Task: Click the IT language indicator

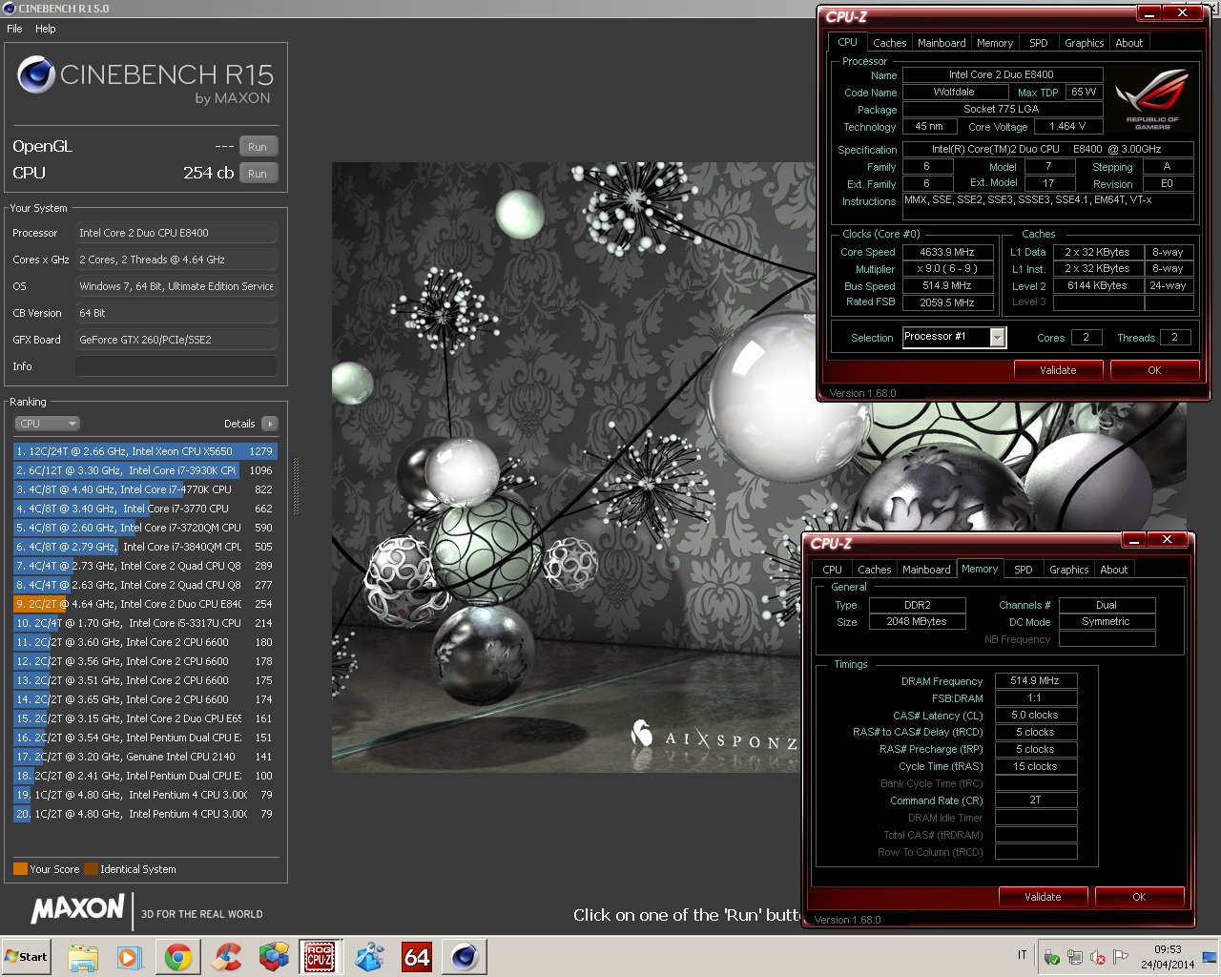Action: (1023, 955)
